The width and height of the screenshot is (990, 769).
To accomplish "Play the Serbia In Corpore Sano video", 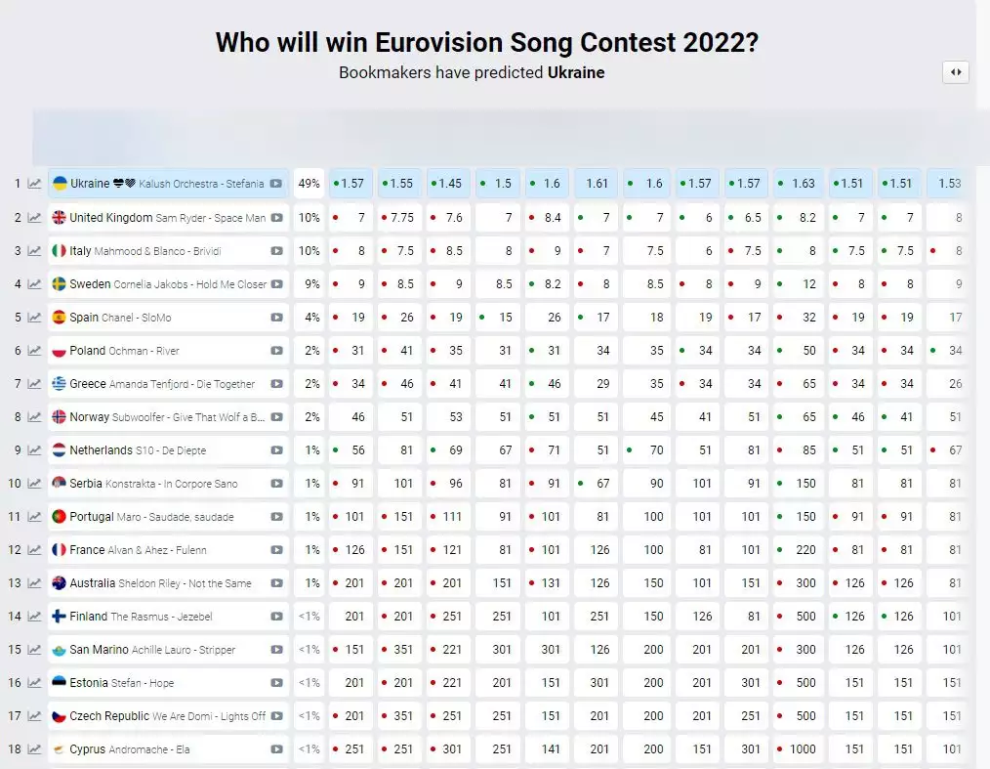I will coord(276,484).
